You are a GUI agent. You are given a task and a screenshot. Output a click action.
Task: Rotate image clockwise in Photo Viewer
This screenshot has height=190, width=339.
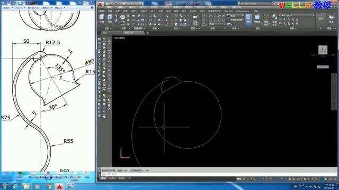click(x=72, y=177)
